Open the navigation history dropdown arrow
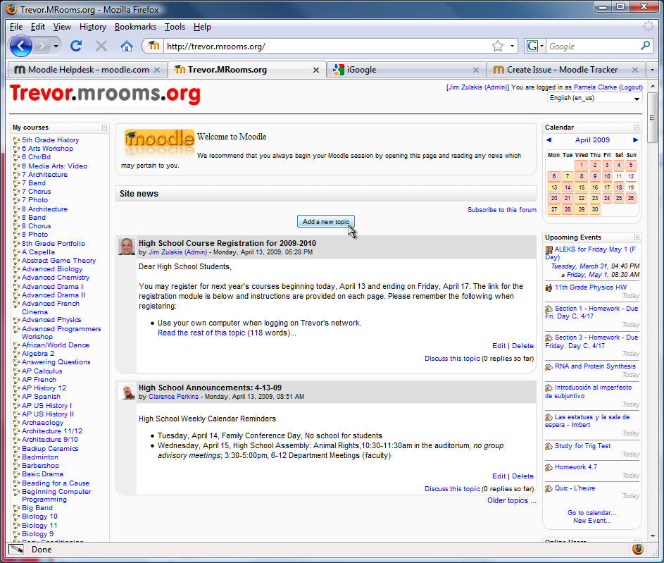Image resolution: width=664 pixels, height=563 pixels. coord(56,46)
